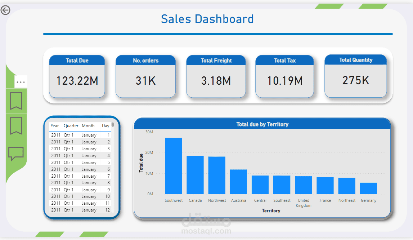413x240 pixels.
Task: Click the Germany bar in the chart
Action: click(x=368, y=187)
